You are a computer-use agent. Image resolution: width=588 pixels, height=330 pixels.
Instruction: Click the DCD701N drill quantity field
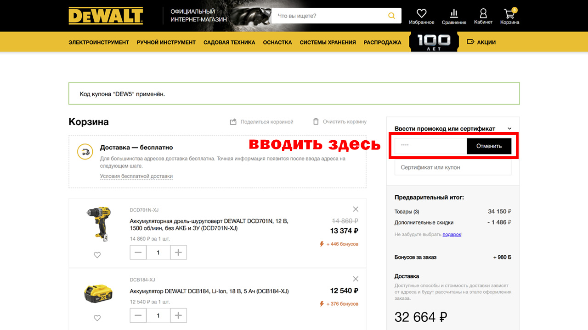(158, 252)
